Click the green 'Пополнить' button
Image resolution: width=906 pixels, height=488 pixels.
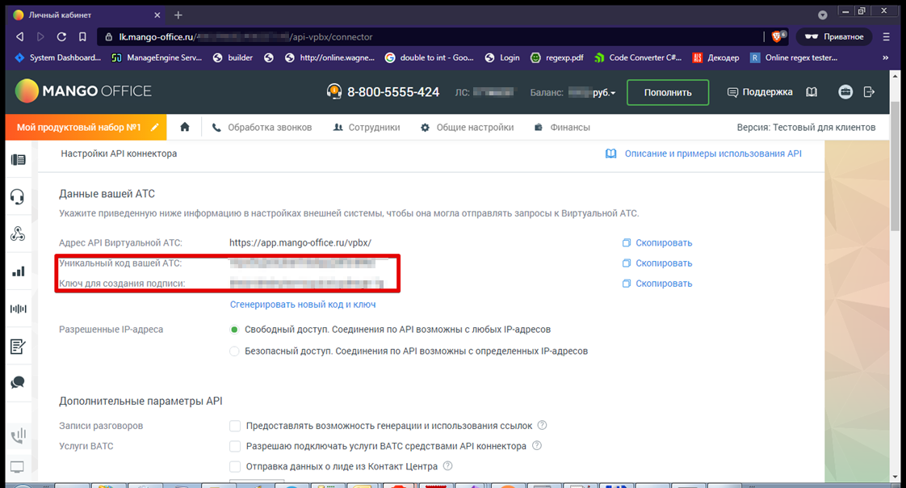[667, 92]
